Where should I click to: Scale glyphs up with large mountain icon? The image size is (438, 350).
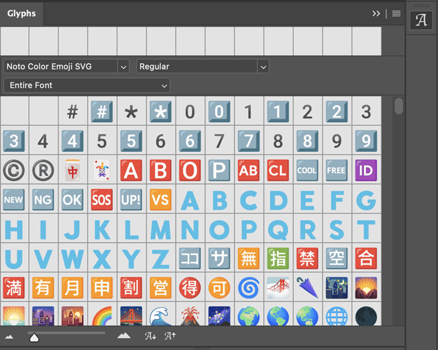[x=124, y=336]
